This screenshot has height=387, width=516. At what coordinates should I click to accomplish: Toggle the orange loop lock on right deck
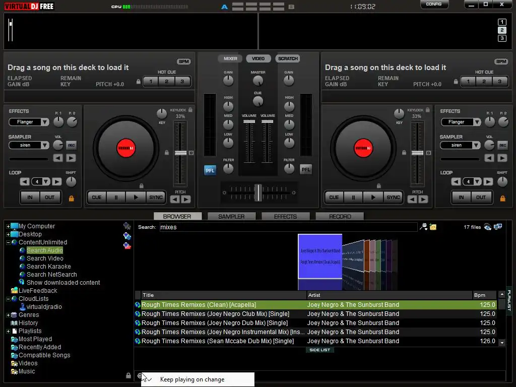pyautogui.click(x=502, y=199)
